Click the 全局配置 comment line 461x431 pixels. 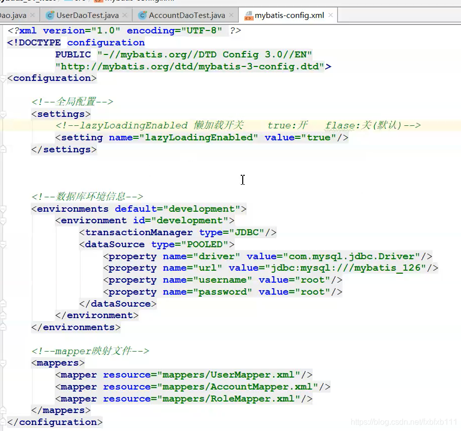tap(72, 102)
